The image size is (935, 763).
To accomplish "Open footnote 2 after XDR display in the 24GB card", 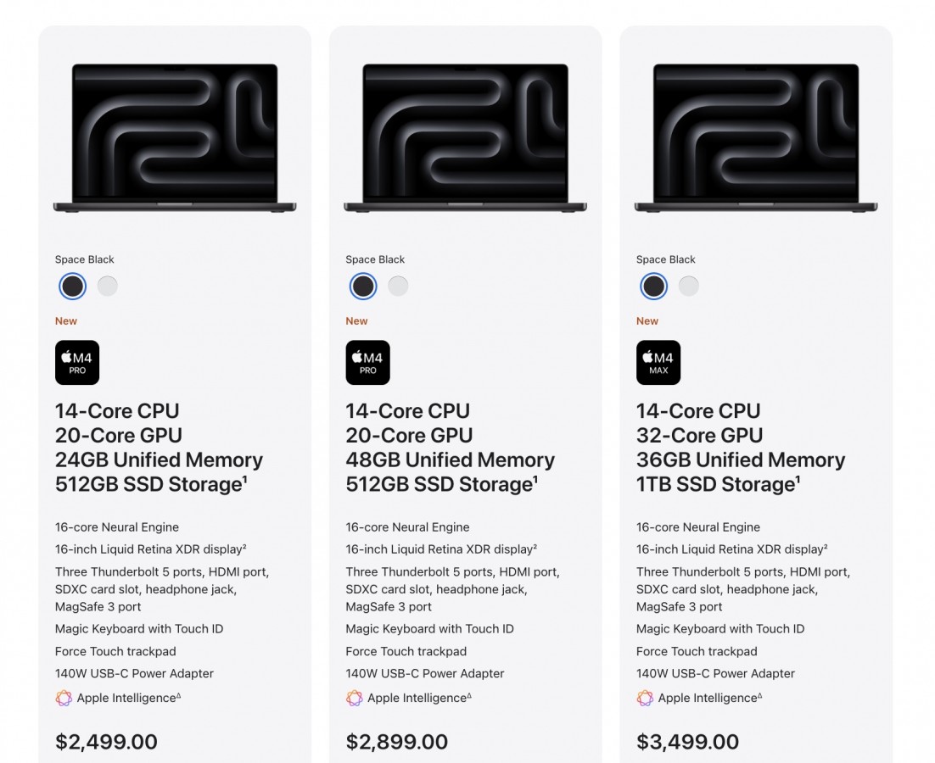I will tap(244, 546).
